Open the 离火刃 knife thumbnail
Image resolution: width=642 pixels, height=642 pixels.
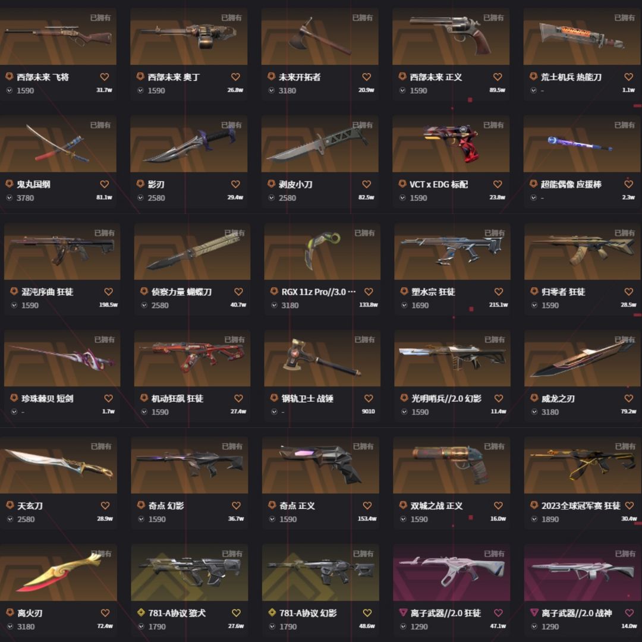coord(58,572)
